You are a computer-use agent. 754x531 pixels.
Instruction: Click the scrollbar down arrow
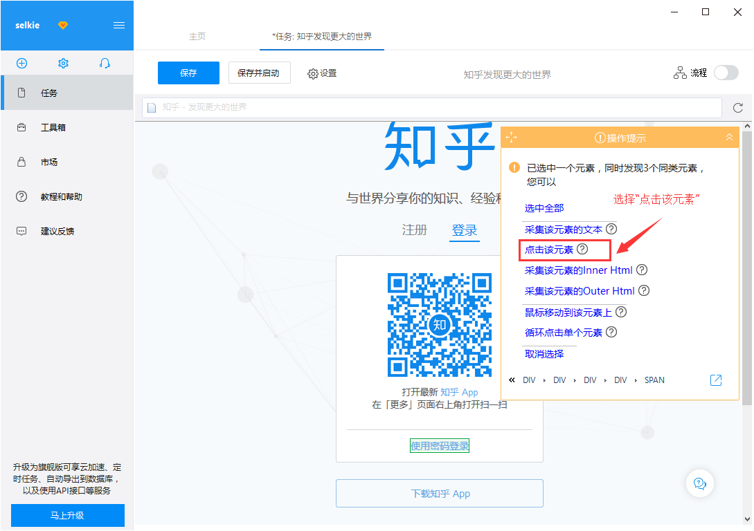click(747, 519)
